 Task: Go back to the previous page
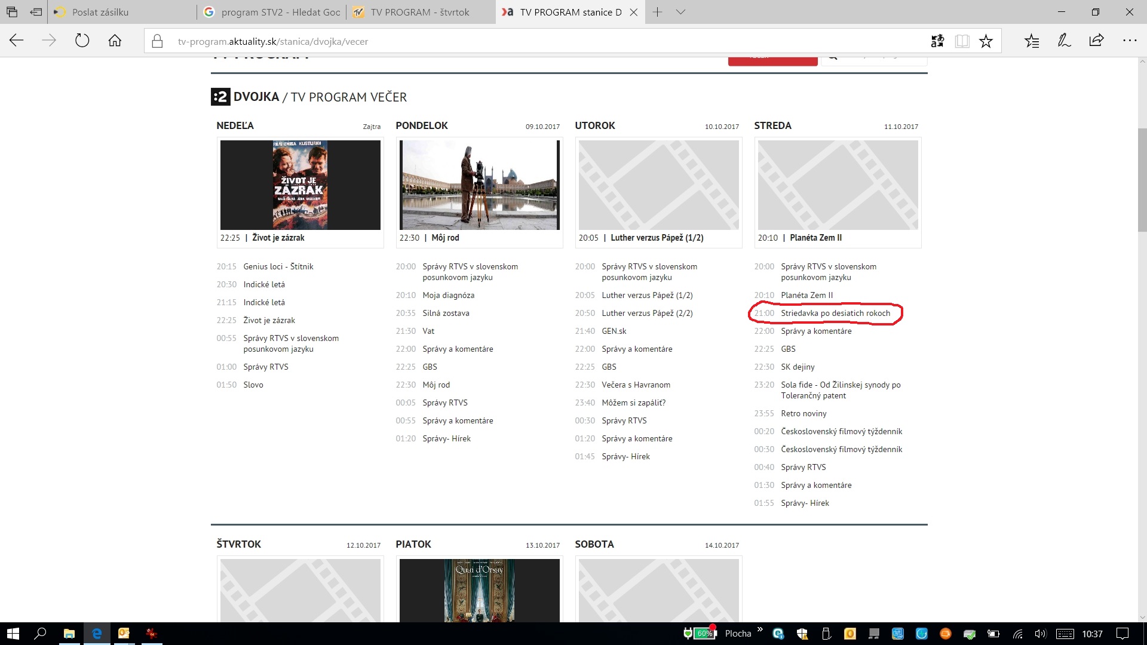pyautogui.click(x=17, y=41)
